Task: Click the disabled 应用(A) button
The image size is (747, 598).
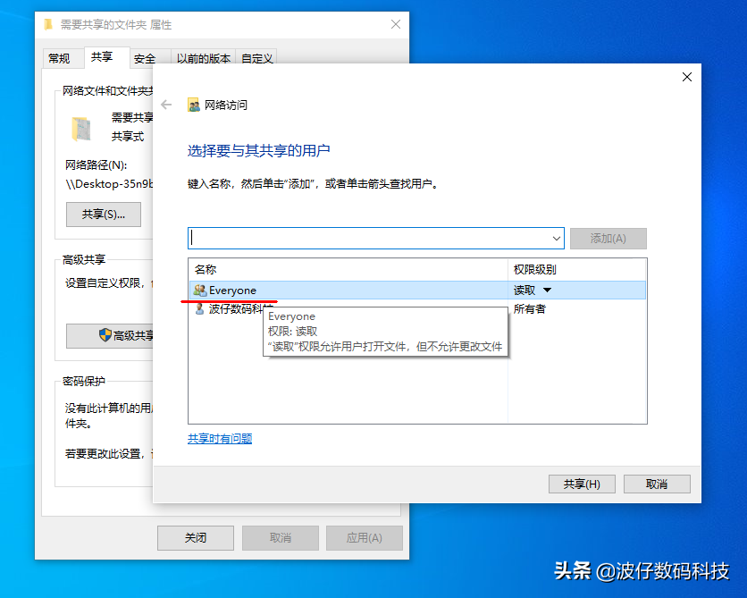Action: (365, 537)
